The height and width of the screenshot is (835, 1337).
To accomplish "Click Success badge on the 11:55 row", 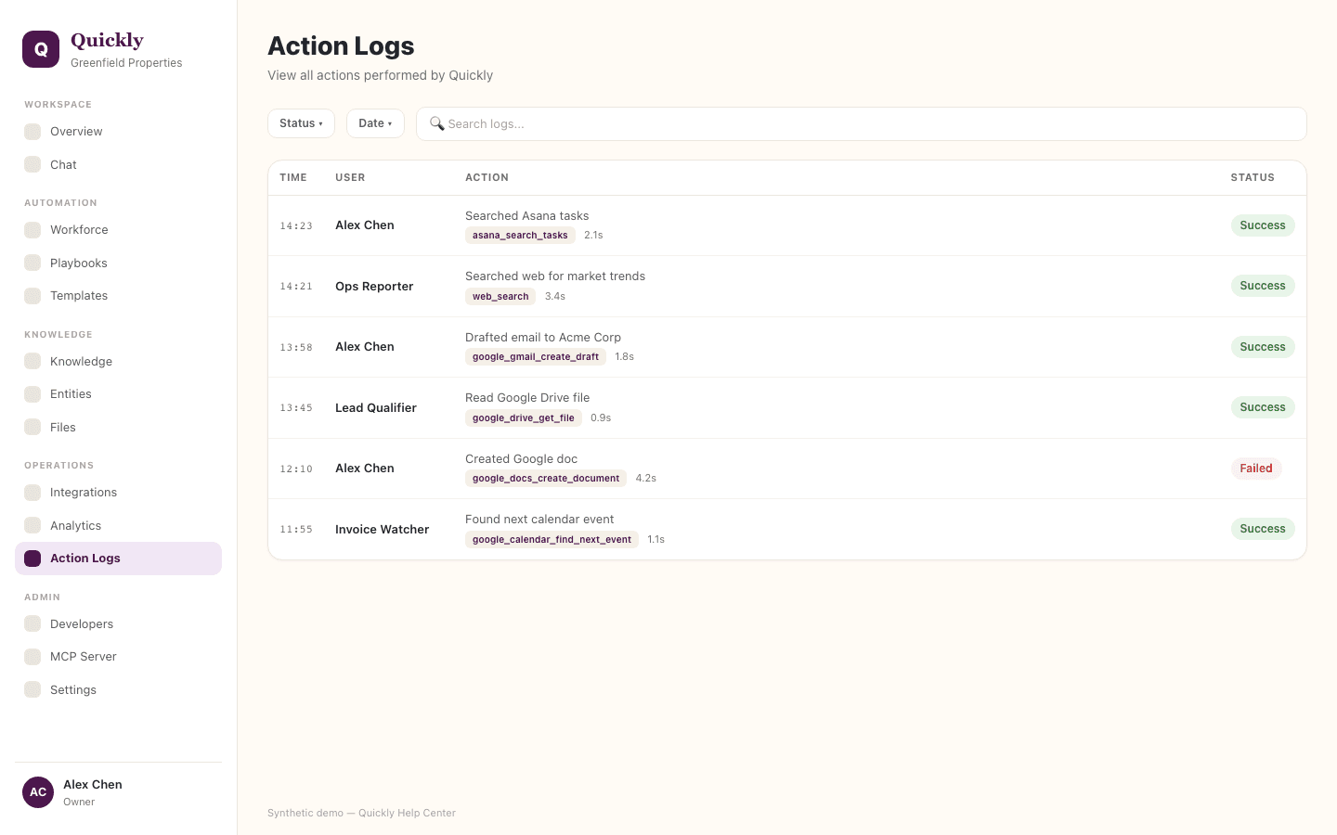I will point(1263,529).
